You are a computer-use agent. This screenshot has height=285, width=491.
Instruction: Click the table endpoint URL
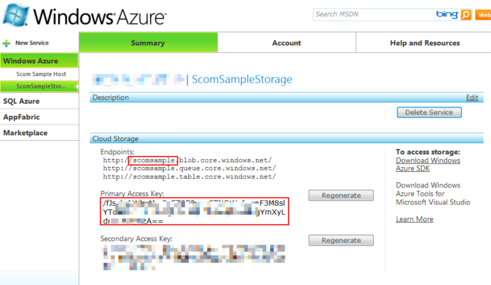190,176
